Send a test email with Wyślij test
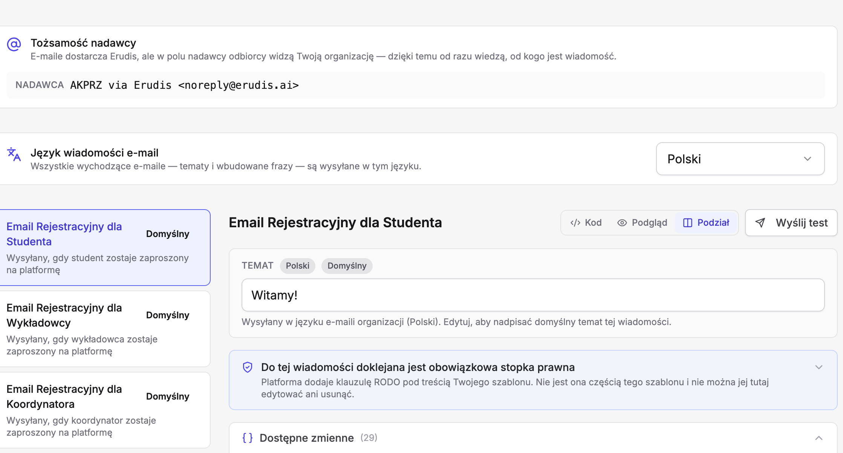843x453 pixels. pyautogui.click(x=791, y=223)
